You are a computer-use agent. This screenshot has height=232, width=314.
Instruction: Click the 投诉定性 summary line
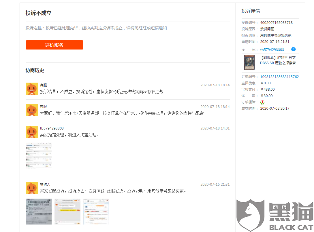[x=96, y=28]
